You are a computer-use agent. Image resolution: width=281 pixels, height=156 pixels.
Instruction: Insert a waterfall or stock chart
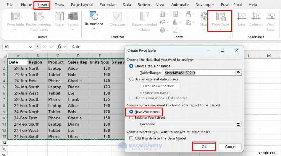pos(188,14)
